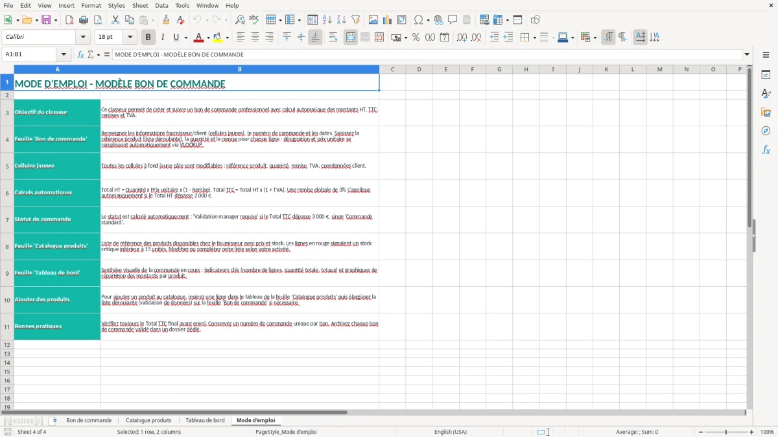
Task: Insert an image
Action: coord(373,20)
